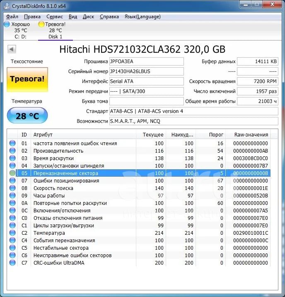Click status icon for Часы работы row

pyautogui.click(x=12, y=195)
